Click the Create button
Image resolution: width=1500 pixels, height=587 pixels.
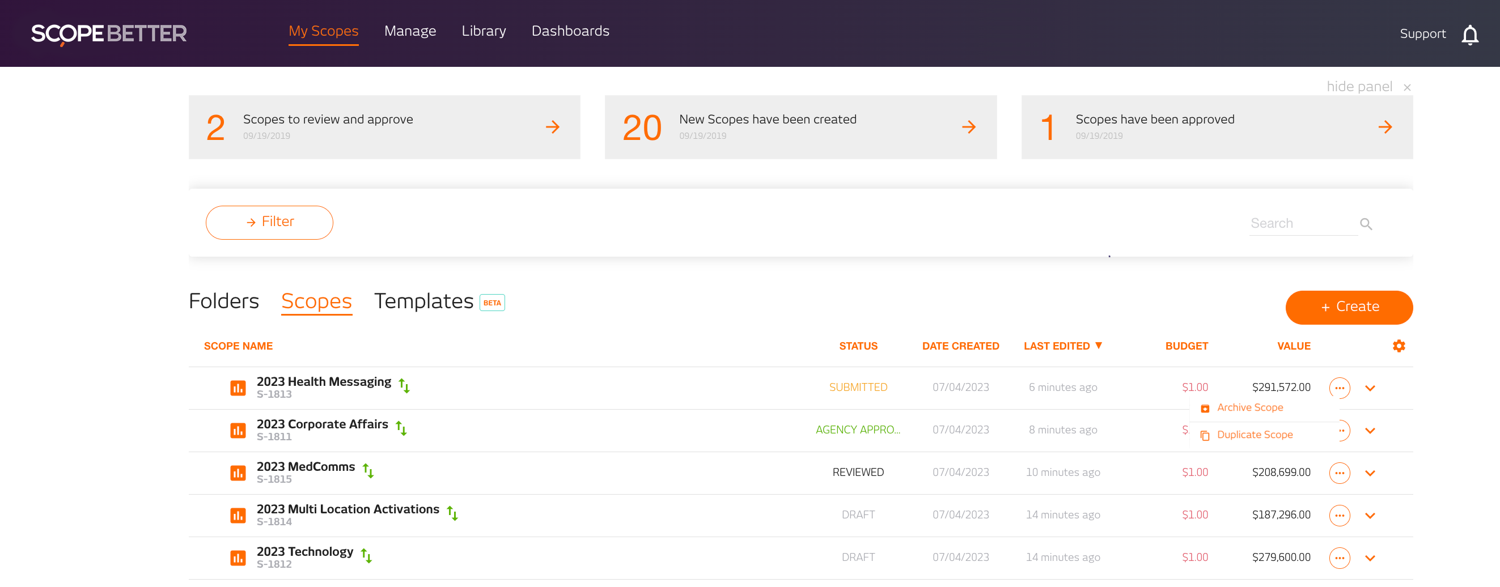(1348, 307)
